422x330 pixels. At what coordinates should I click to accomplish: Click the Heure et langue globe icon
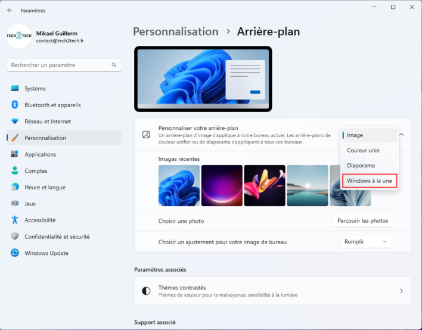(x=15, y=187)
